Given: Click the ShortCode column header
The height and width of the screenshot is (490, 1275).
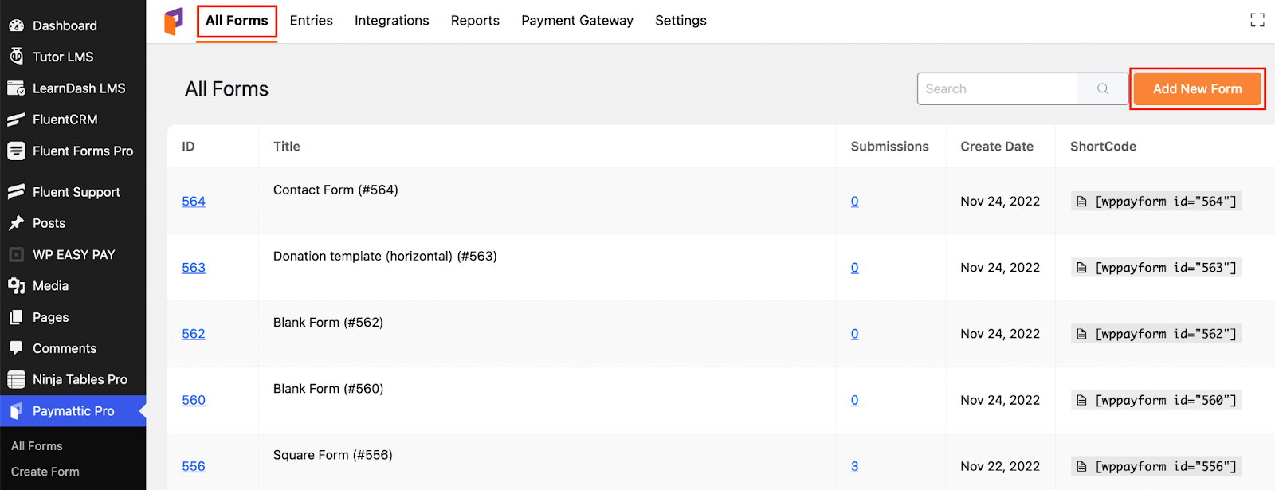Looking at the screenshot, I should [1103, 147].
